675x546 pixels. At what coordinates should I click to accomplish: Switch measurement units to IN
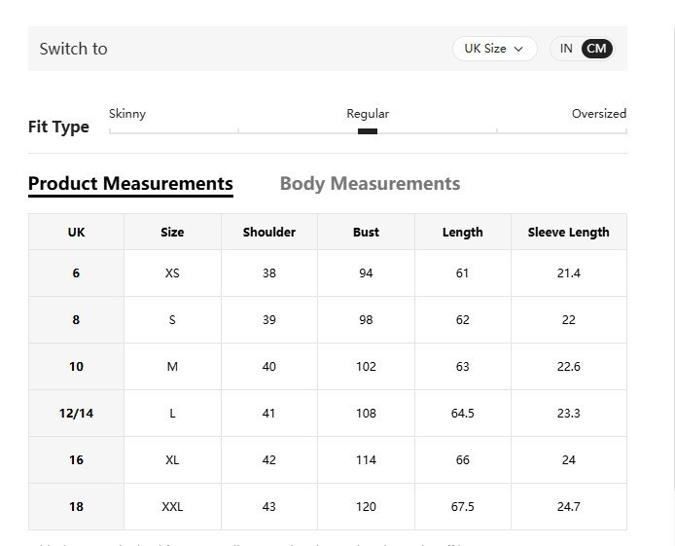point(566,49)
